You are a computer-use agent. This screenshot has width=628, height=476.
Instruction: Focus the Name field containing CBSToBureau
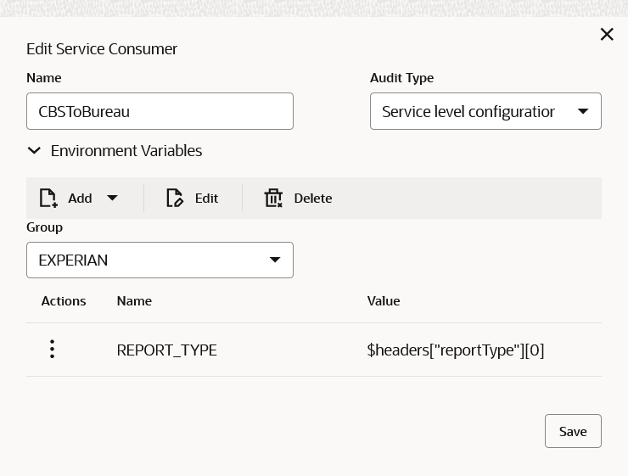click(x=160, y=111)
